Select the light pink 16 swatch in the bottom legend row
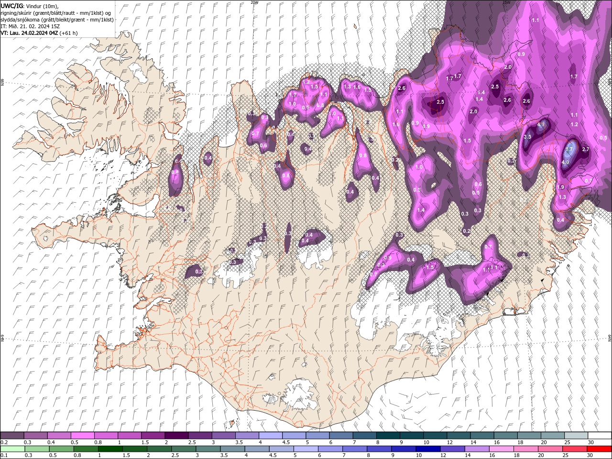The image size is (612, 459). 501,449
